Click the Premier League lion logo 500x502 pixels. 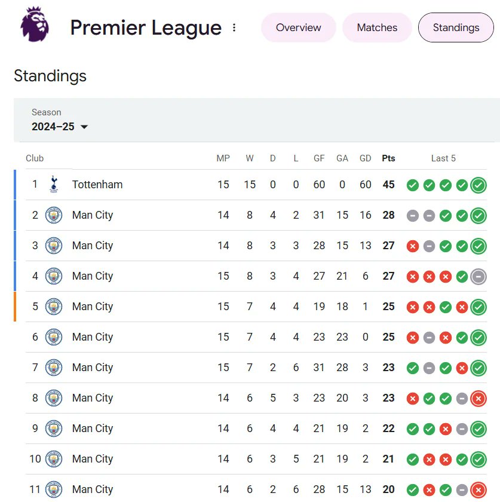pyautogui.click(x=35, y=25)
